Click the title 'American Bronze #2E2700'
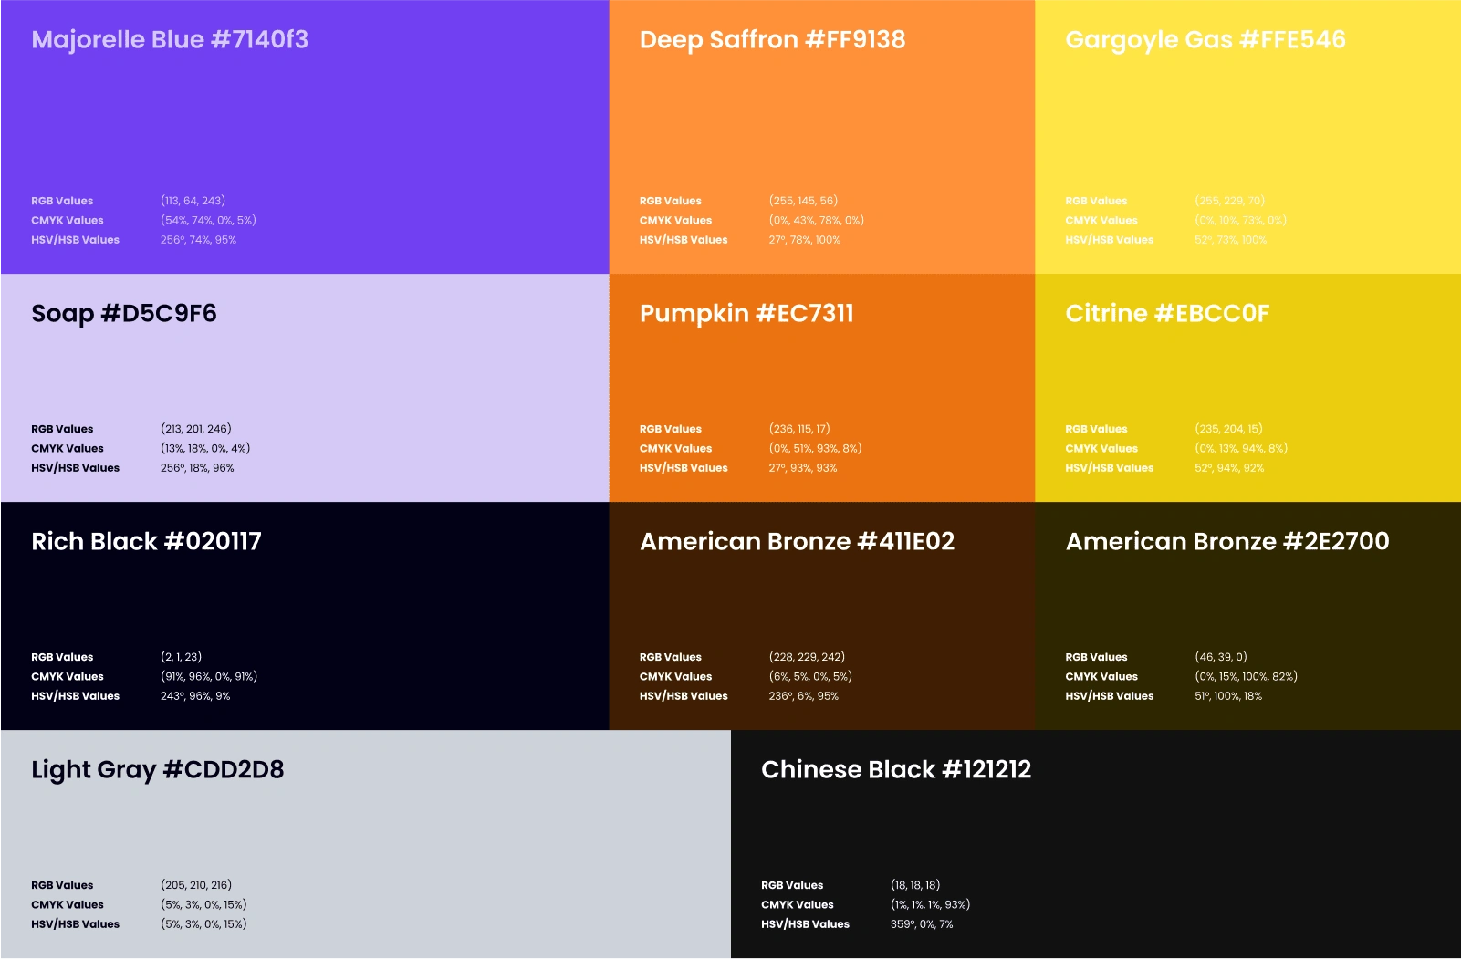Image resolution: width=1461 pixels, height=959 pixels. pyautogui.click(x=1227, y=541)
